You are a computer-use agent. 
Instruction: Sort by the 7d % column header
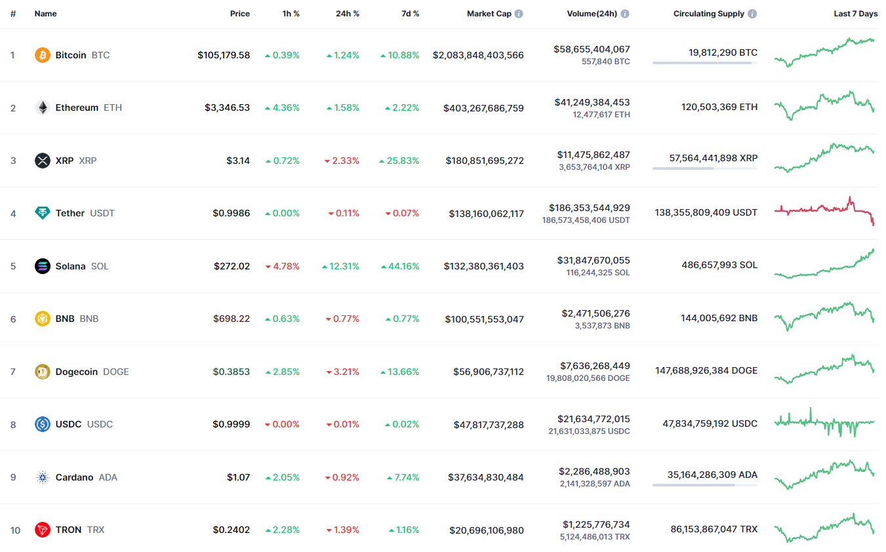click(x=411, y=14)
